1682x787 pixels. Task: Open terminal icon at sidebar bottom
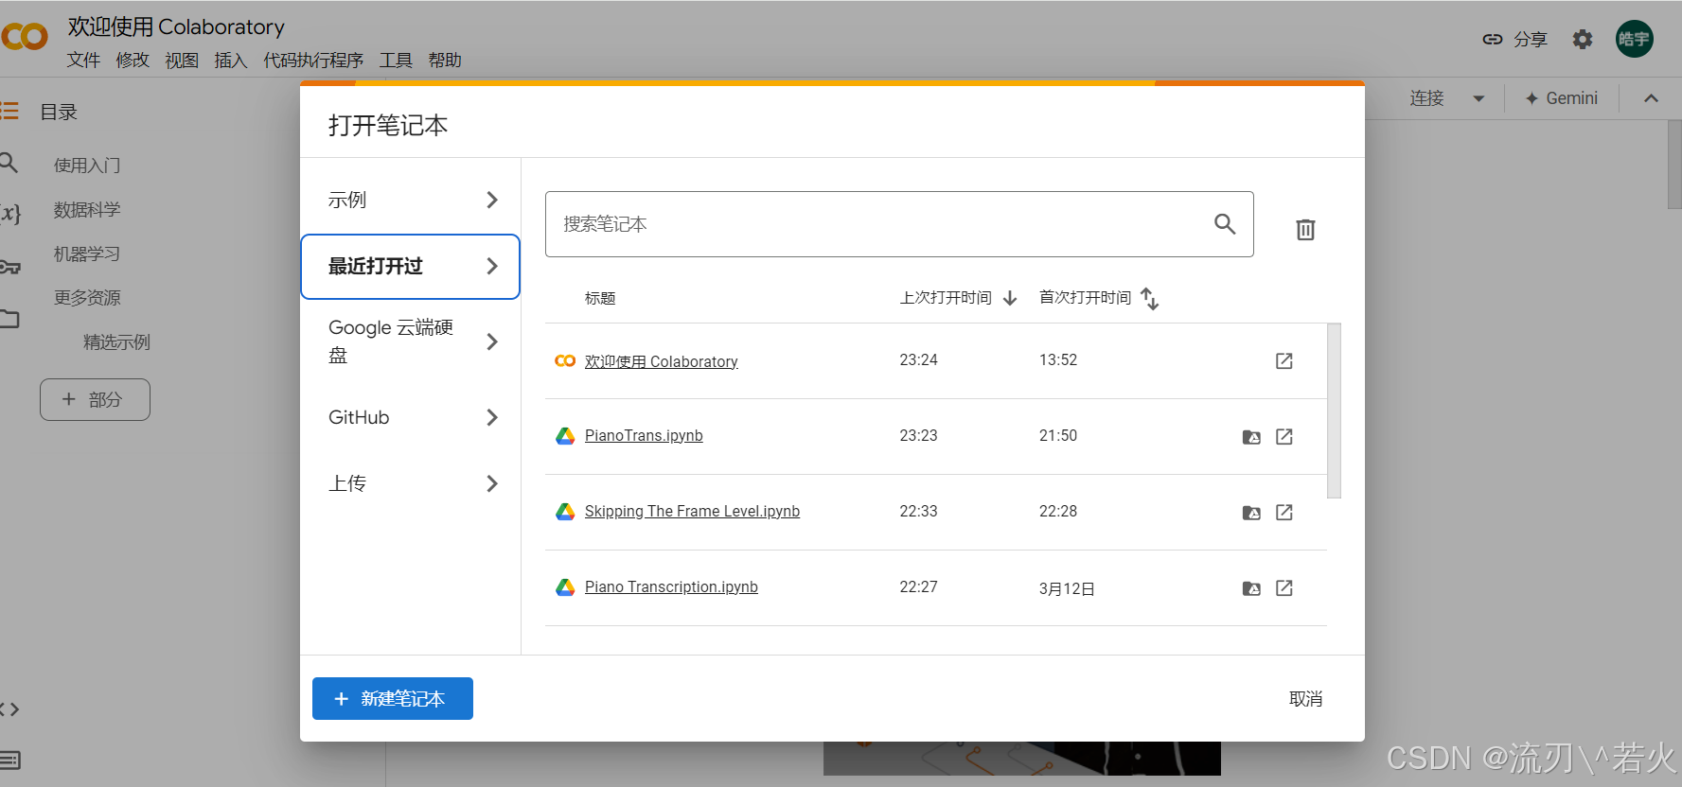pyautogui.click(x=10, y=760)
